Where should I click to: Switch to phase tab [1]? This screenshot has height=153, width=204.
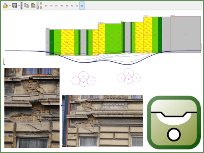point(46,6)
